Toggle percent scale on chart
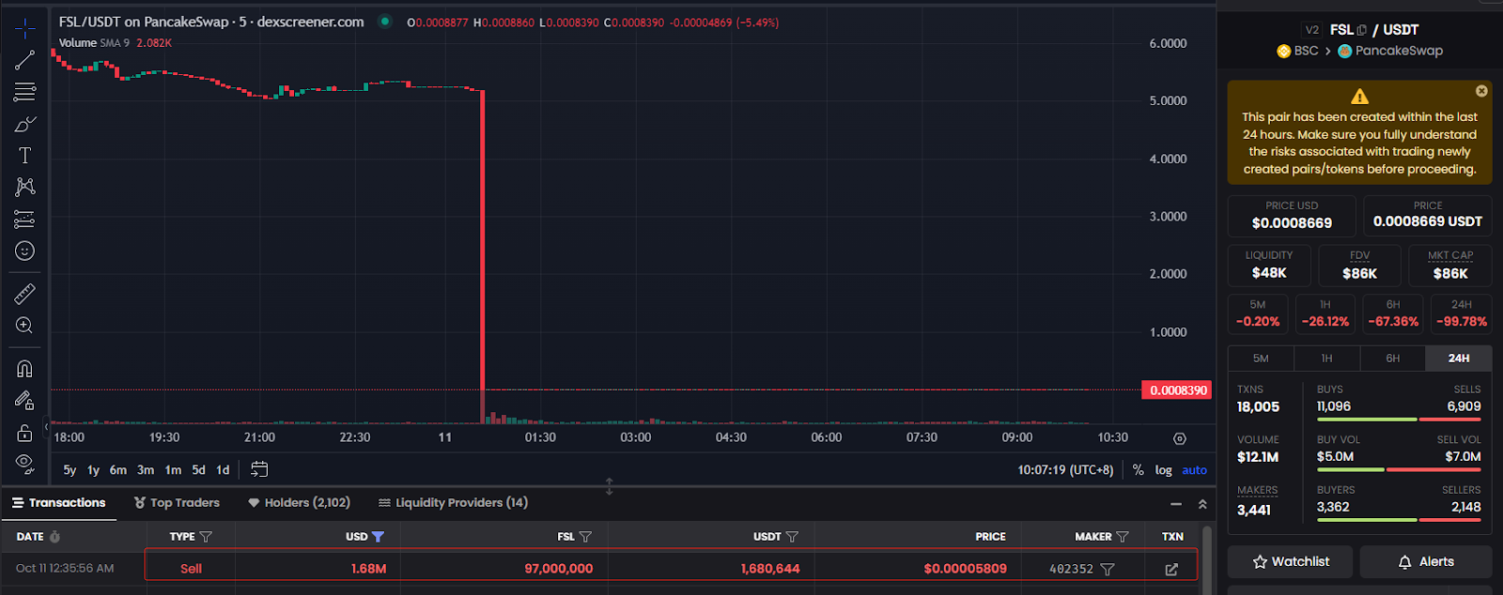Screen dimensions: 1503x595 [1138, 470]
